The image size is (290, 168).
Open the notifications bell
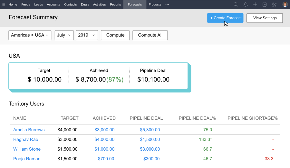246,5
